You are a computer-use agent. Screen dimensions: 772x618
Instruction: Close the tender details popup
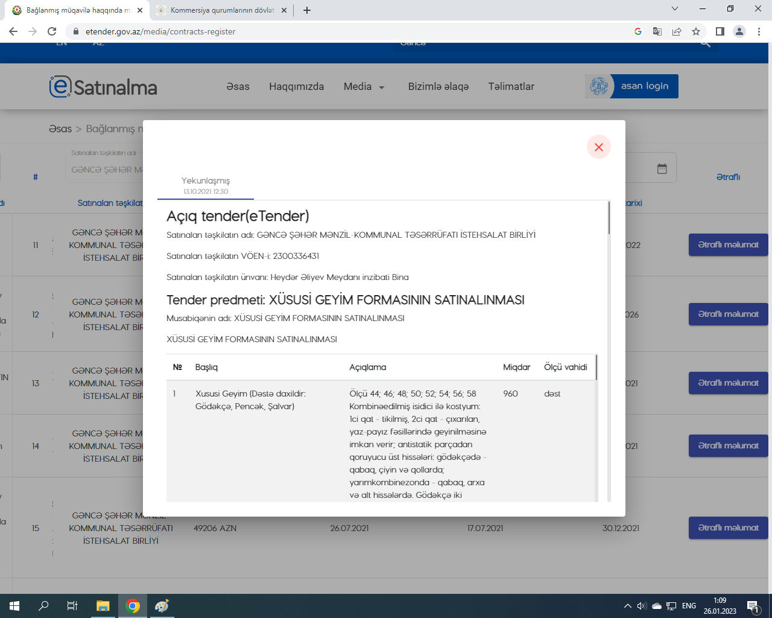[598, 147]
